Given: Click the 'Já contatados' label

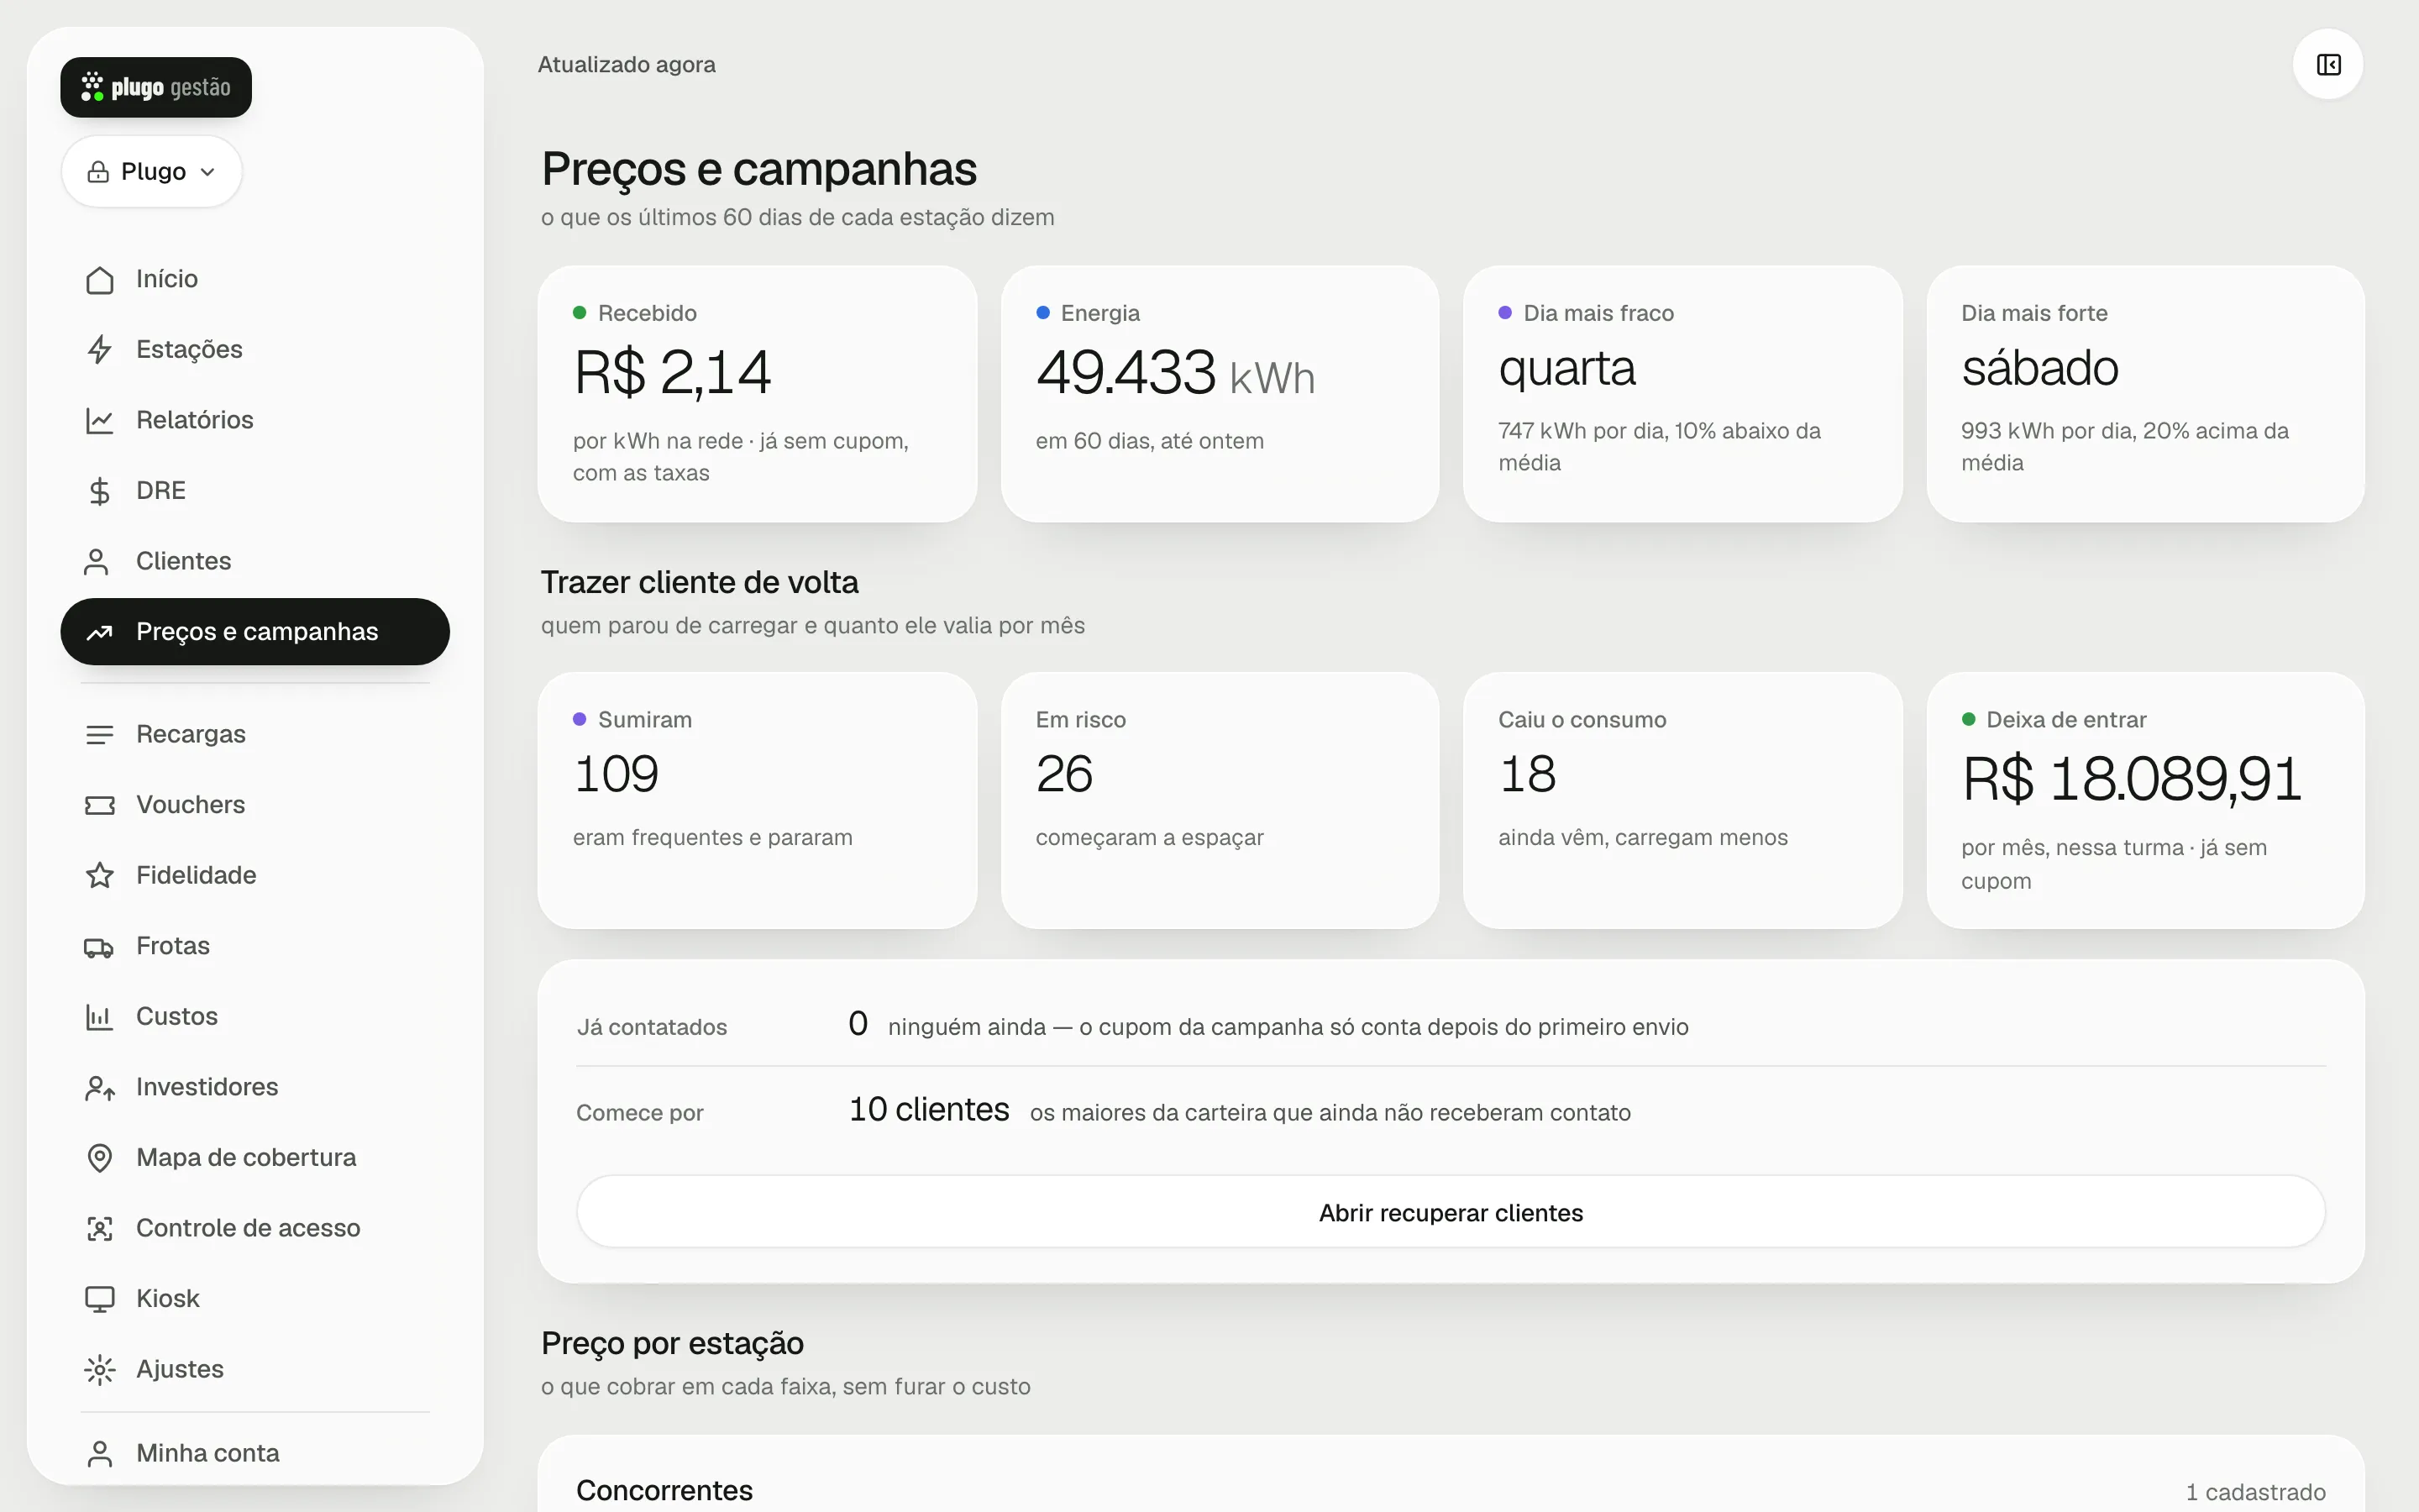Looking at the screenshot, I should (x=652, y=1027).
